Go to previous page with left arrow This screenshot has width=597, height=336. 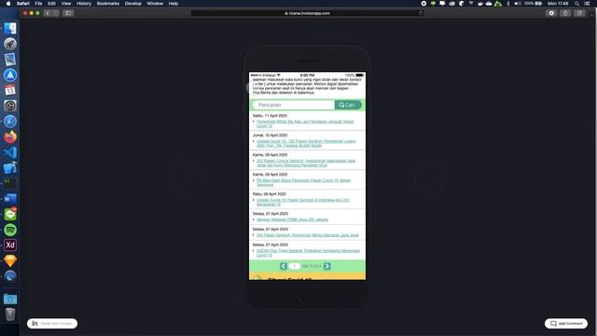(x=284, y=266)
